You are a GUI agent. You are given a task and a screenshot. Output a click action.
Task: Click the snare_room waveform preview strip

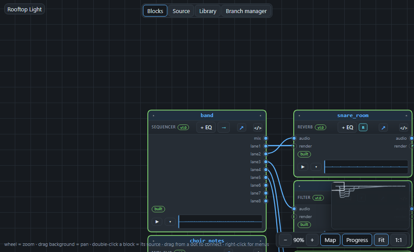coord(366,167)
